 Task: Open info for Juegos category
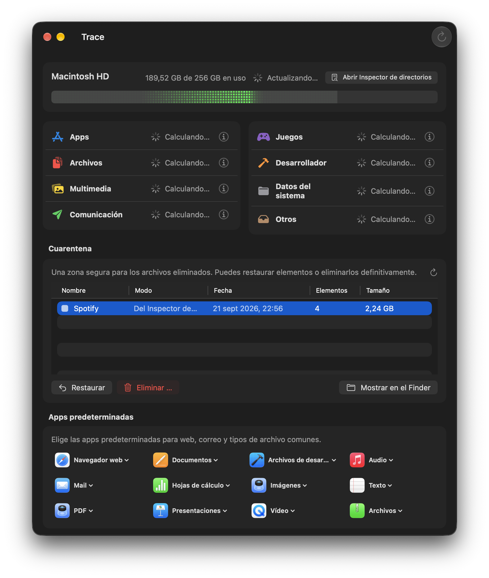tap(430, 137)
